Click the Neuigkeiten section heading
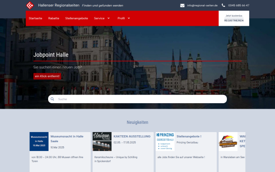Screen dimensions: 275x172 click(137, 122)
